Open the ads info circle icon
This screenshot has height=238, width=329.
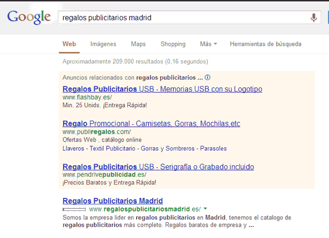207,77
